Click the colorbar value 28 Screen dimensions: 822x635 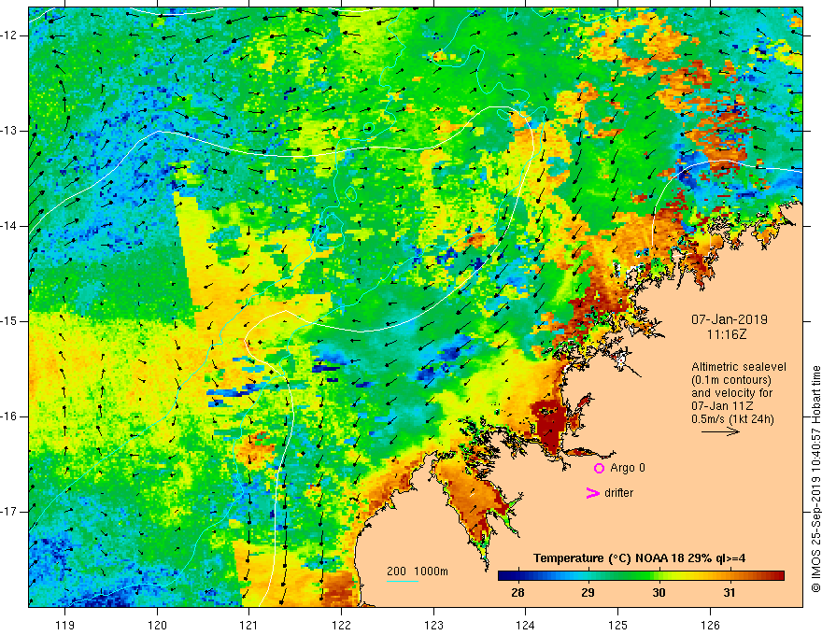[x=517, y=593]
